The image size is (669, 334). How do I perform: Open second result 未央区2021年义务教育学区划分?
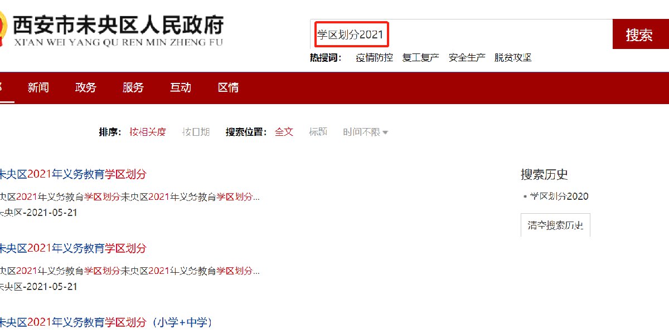pos(72,248)
